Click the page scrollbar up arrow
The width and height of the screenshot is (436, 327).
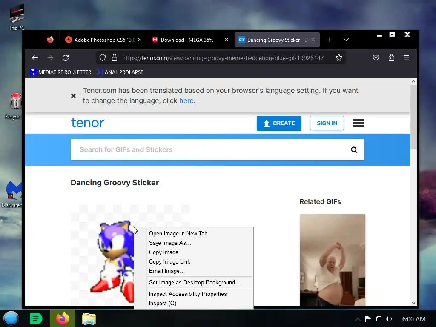[413, 81]
